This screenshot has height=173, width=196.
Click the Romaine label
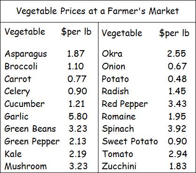point(119,117)
